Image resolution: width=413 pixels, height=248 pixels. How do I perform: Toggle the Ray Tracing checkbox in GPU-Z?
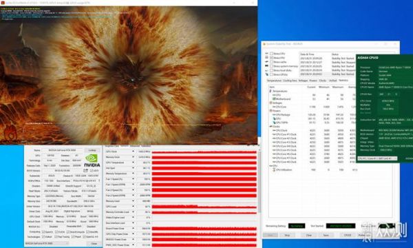(56, 237)
